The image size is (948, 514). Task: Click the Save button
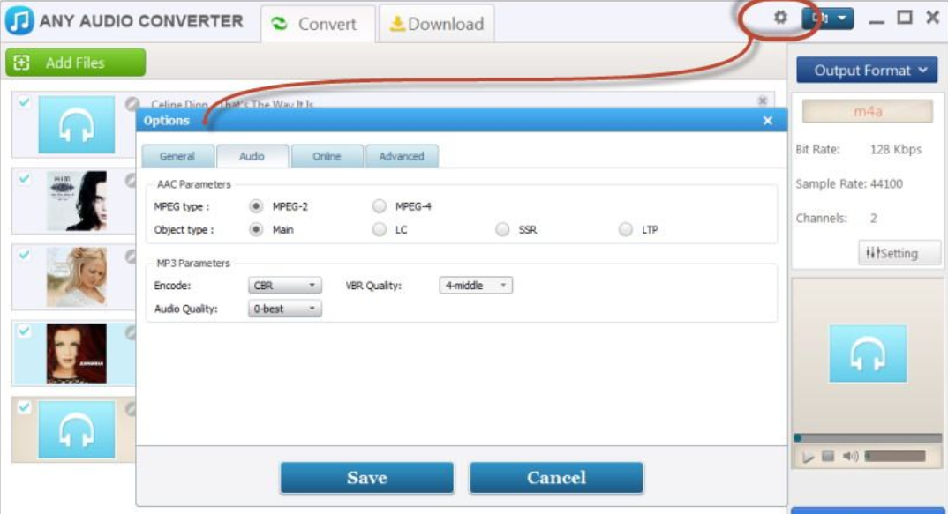click(x=367, y=478)
